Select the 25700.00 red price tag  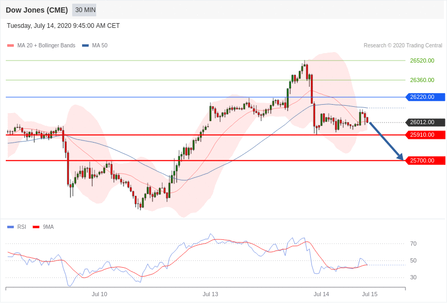(425, 160)
